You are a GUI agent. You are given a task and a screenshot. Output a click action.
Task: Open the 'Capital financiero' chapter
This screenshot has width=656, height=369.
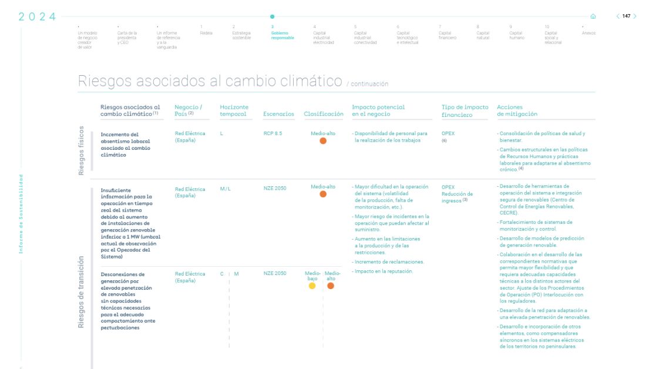click(447, 35)
